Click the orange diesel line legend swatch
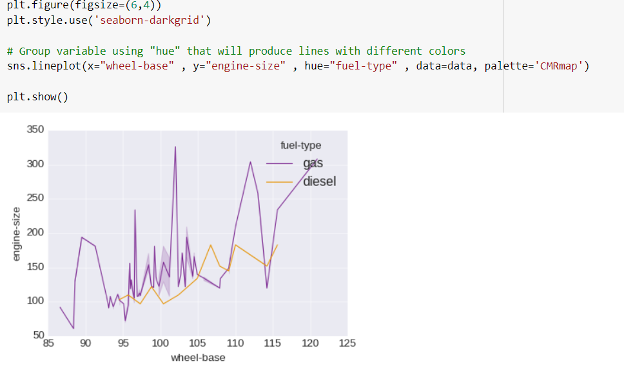Screen dimensions: 624x366 279,182
